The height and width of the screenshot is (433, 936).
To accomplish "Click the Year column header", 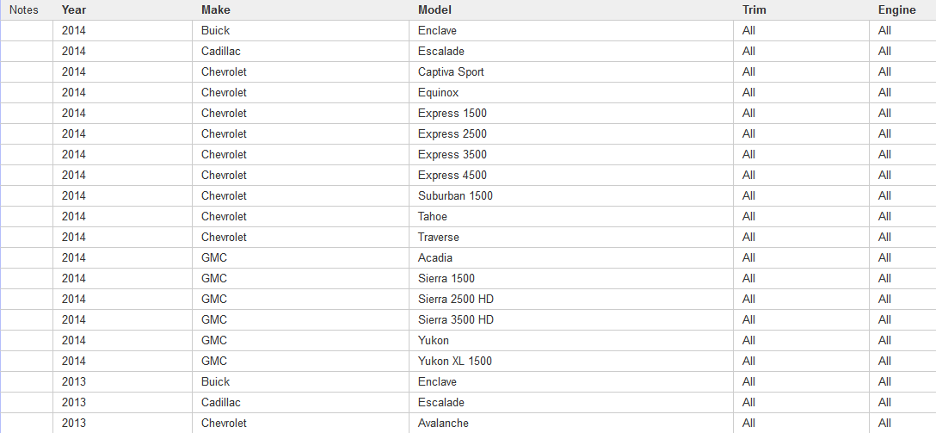I will pyautogui.click(x=74, y=10).
